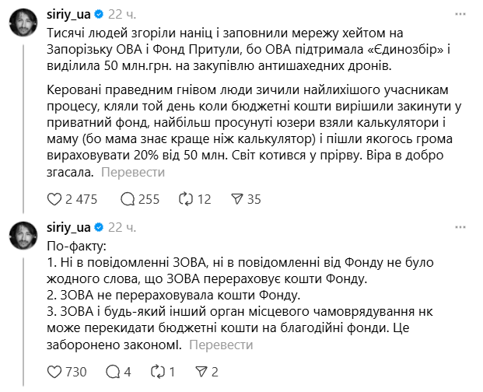Screen dimensions: 483x392
Task: Open siriy_ua profile from first post username
Action: [x=68, y=15]
